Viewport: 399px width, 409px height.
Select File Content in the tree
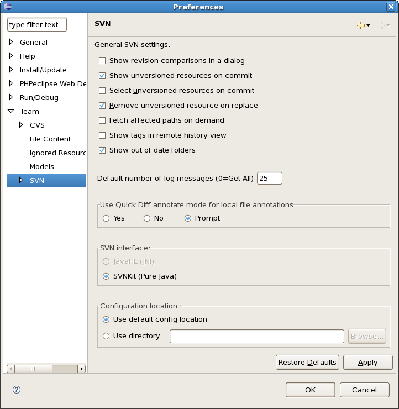coord(50,139)
